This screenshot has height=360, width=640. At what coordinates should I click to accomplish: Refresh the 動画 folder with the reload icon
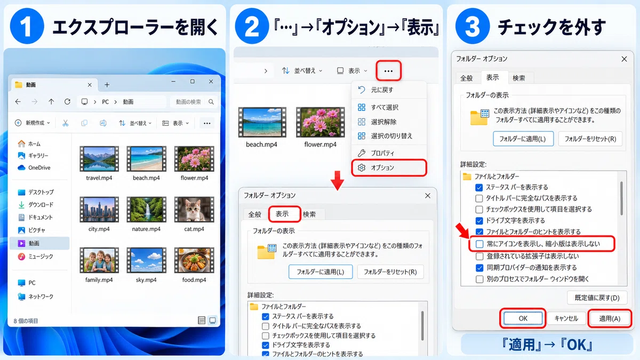(67, 102)
